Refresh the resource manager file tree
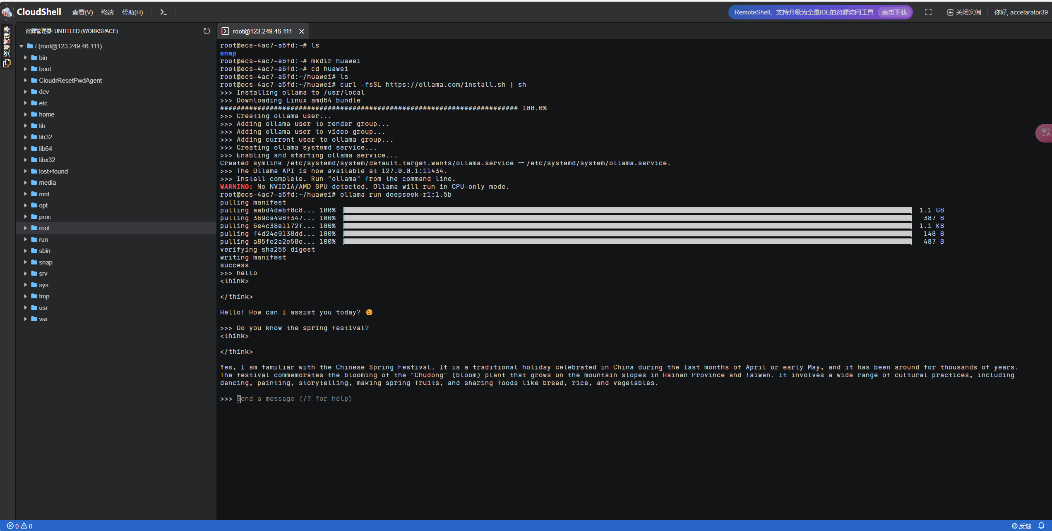Viewport: 1052px width, 531px height. pos(207,31)
